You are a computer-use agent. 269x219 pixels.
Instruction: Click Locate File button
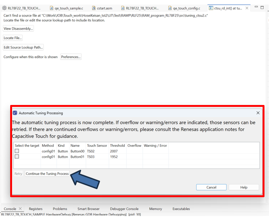tap(13, 38)
